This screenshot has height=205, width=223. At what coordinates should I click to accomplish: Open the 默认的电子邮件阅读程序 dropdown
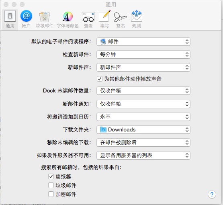click(143, 42)
